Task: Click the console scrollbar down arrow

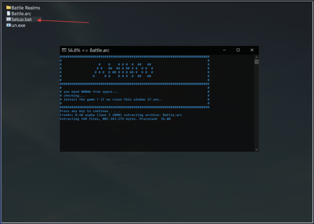Action: click(257, 149)
